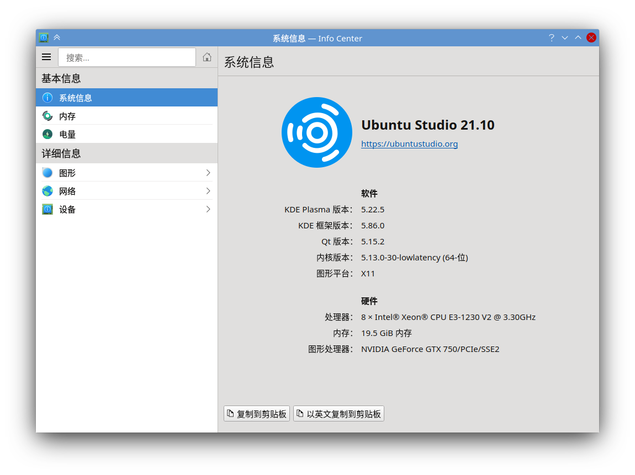
Task: Open the 设备 sidebar entry
Action: tap(127, 209)
